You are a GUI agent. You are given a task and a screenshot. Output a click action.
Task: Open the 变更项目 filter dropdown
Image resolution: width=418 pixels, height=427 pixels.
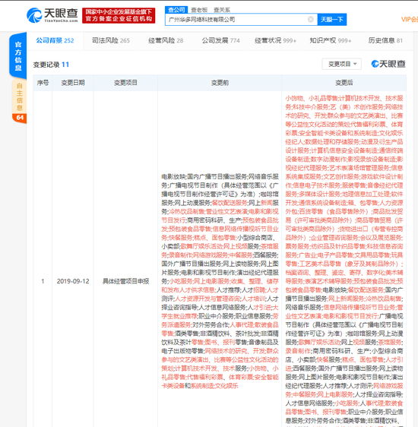pos(342,64)
